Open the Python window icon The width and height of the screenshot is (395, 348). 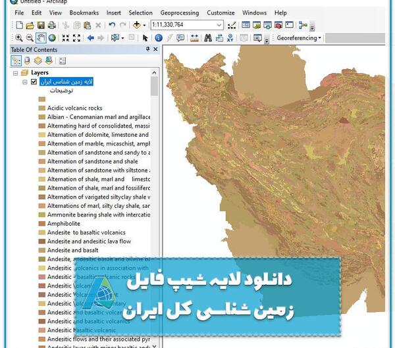[x=289, y=25]
